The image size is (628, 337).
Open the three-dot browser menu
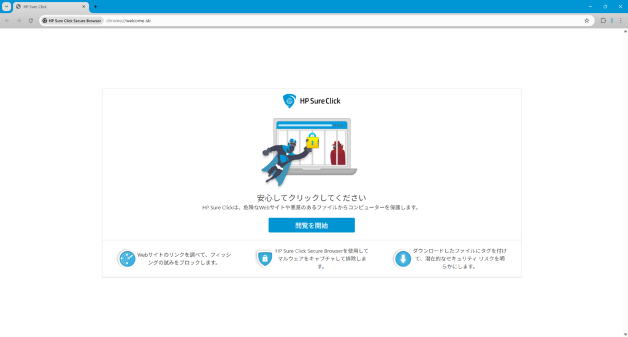620,20
